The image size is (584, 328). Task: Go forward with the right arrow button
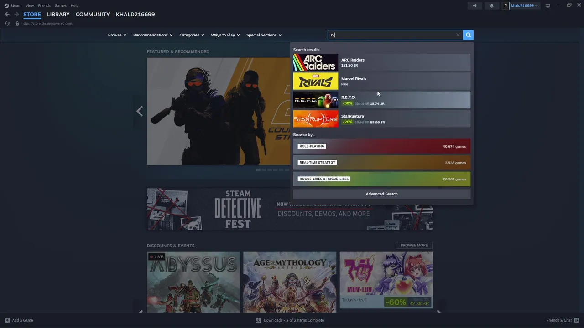(16, 15)
